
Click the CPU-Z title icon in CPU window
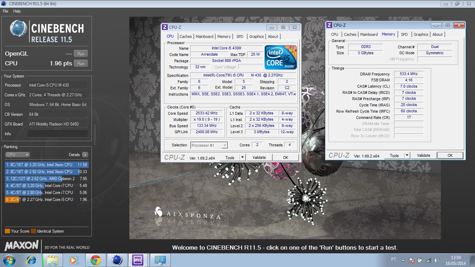[x=165, y=27]
